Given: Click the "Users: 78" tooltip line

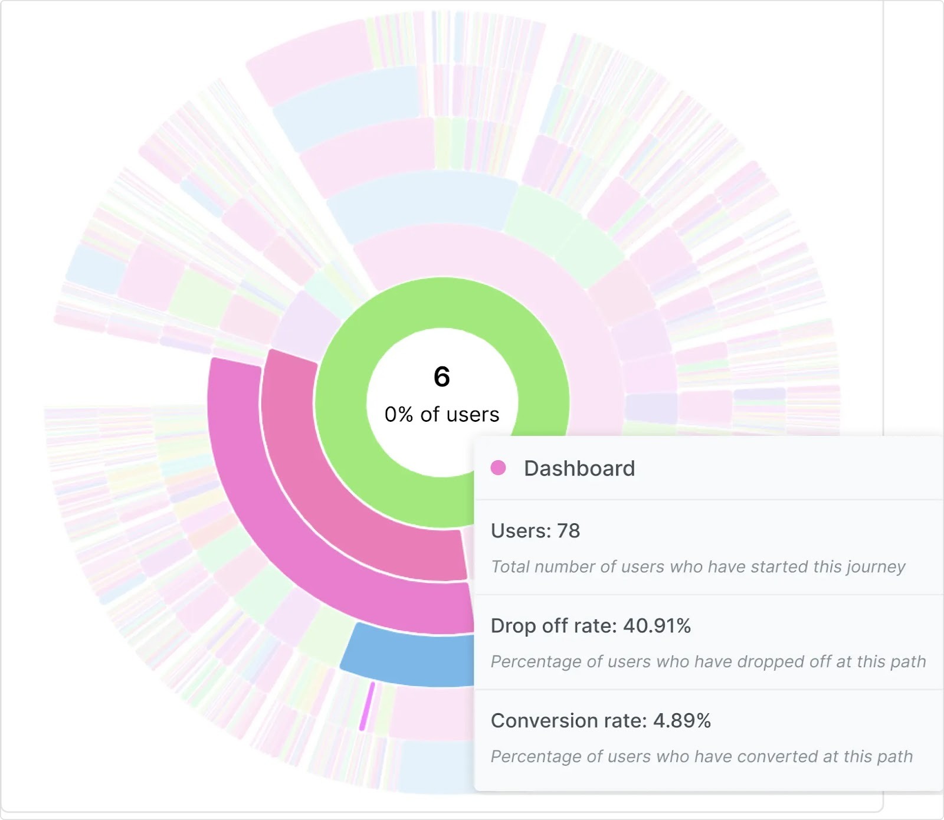Looking at the screenshot, I should (535, 531).
